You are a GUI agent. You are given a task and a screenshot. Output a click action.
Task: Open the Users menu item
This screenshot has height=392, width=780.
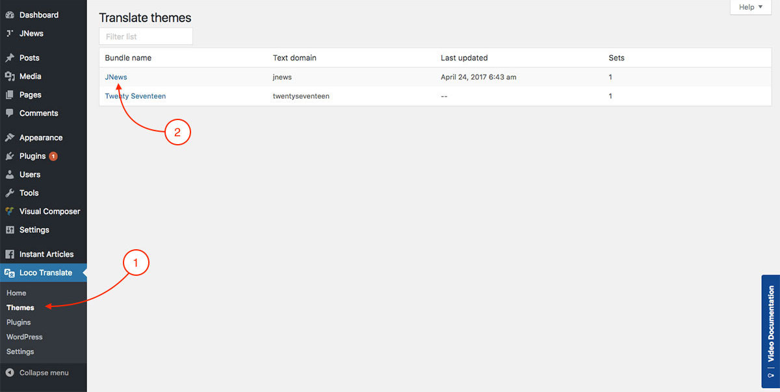[29, 175]
